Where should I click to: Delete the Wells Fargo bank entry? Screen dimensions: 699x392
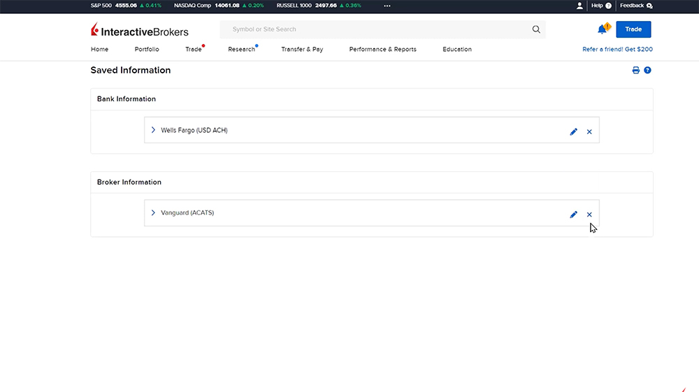tap(589, 131)
